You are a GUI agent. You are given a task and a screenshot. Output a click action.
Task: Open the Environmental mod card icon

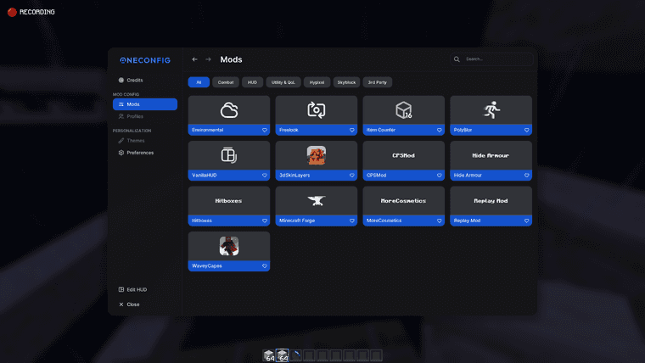229,110
